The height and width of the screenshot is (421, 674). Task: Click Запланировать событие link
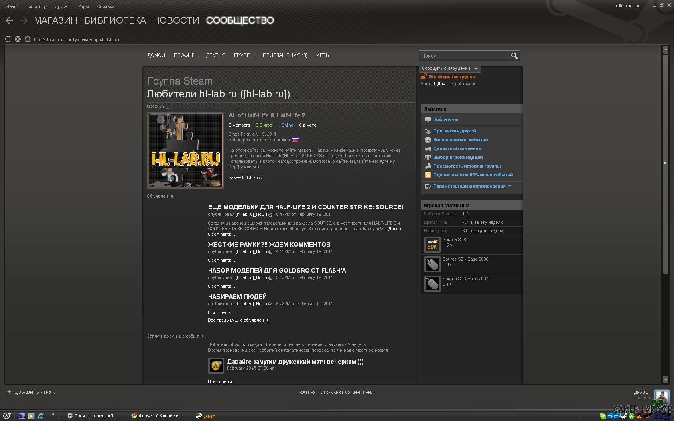tap(461, 140)
